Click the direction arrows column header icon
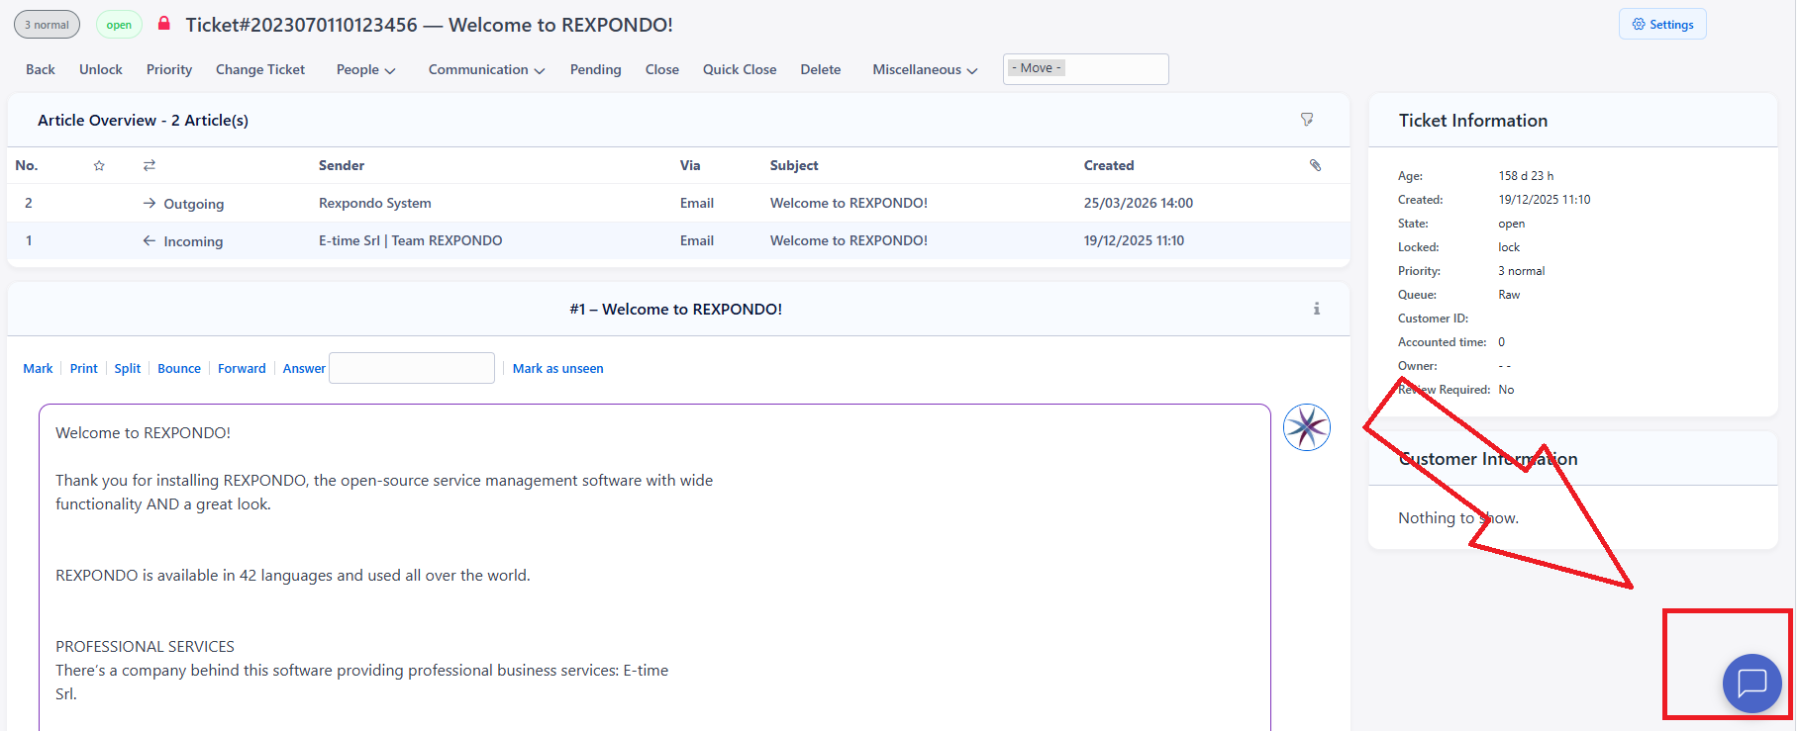 (x=150, y=165)
